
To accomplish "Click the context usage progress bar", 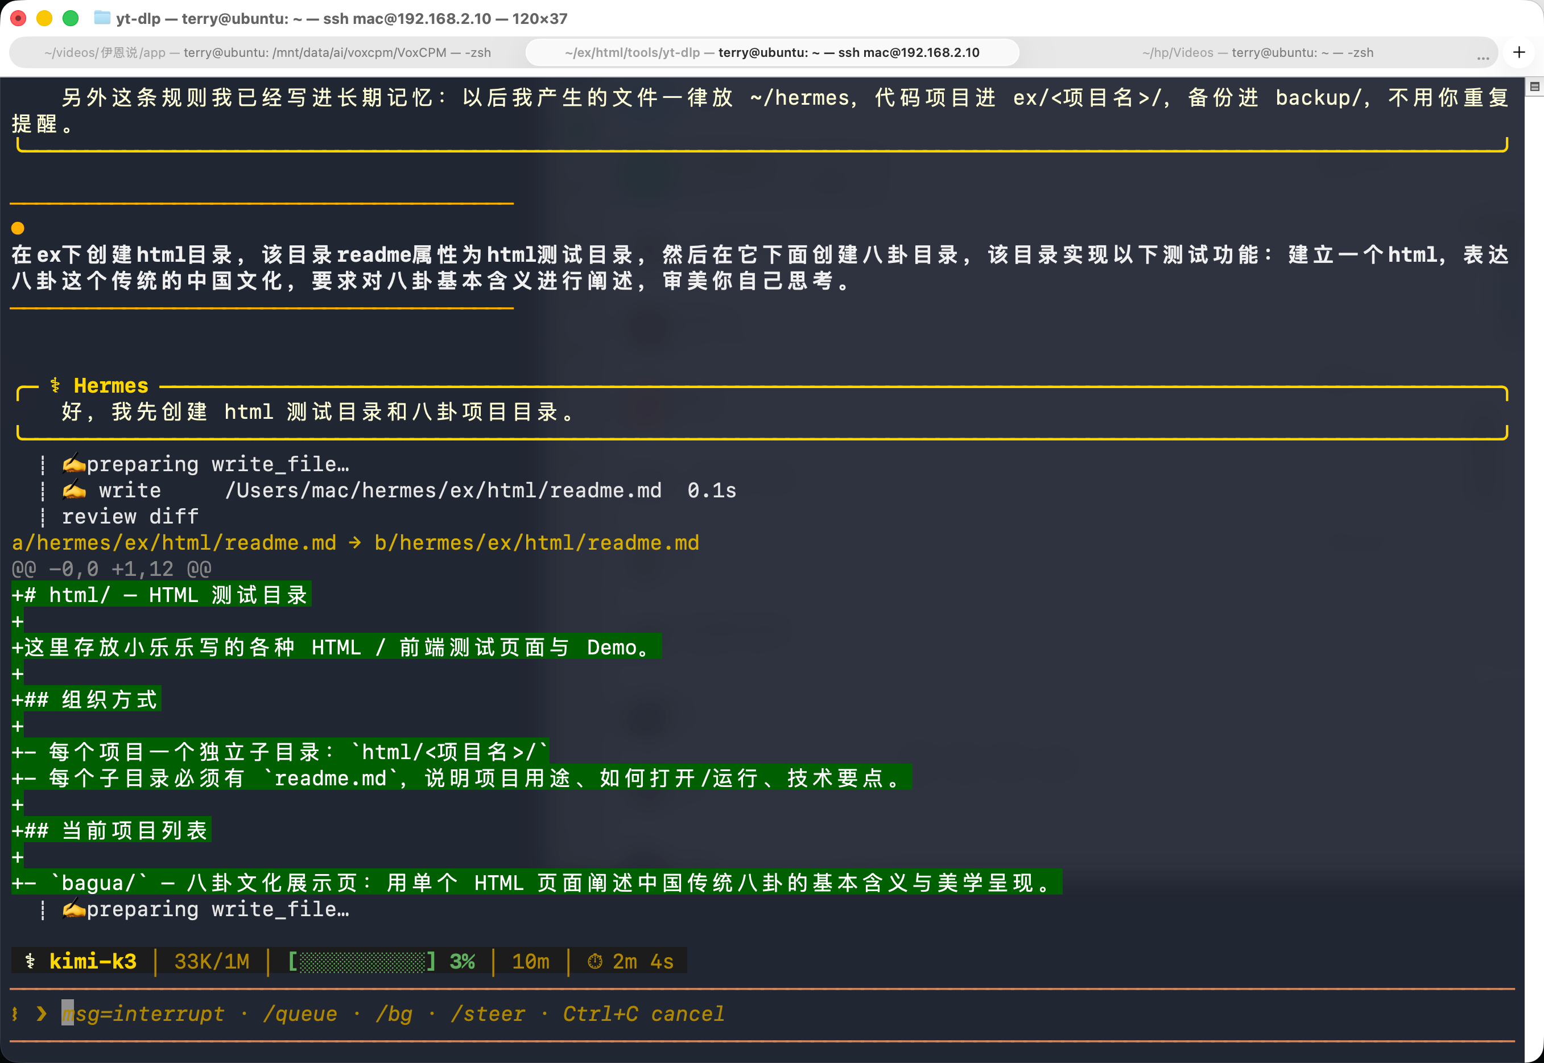I will coord(361,961).
